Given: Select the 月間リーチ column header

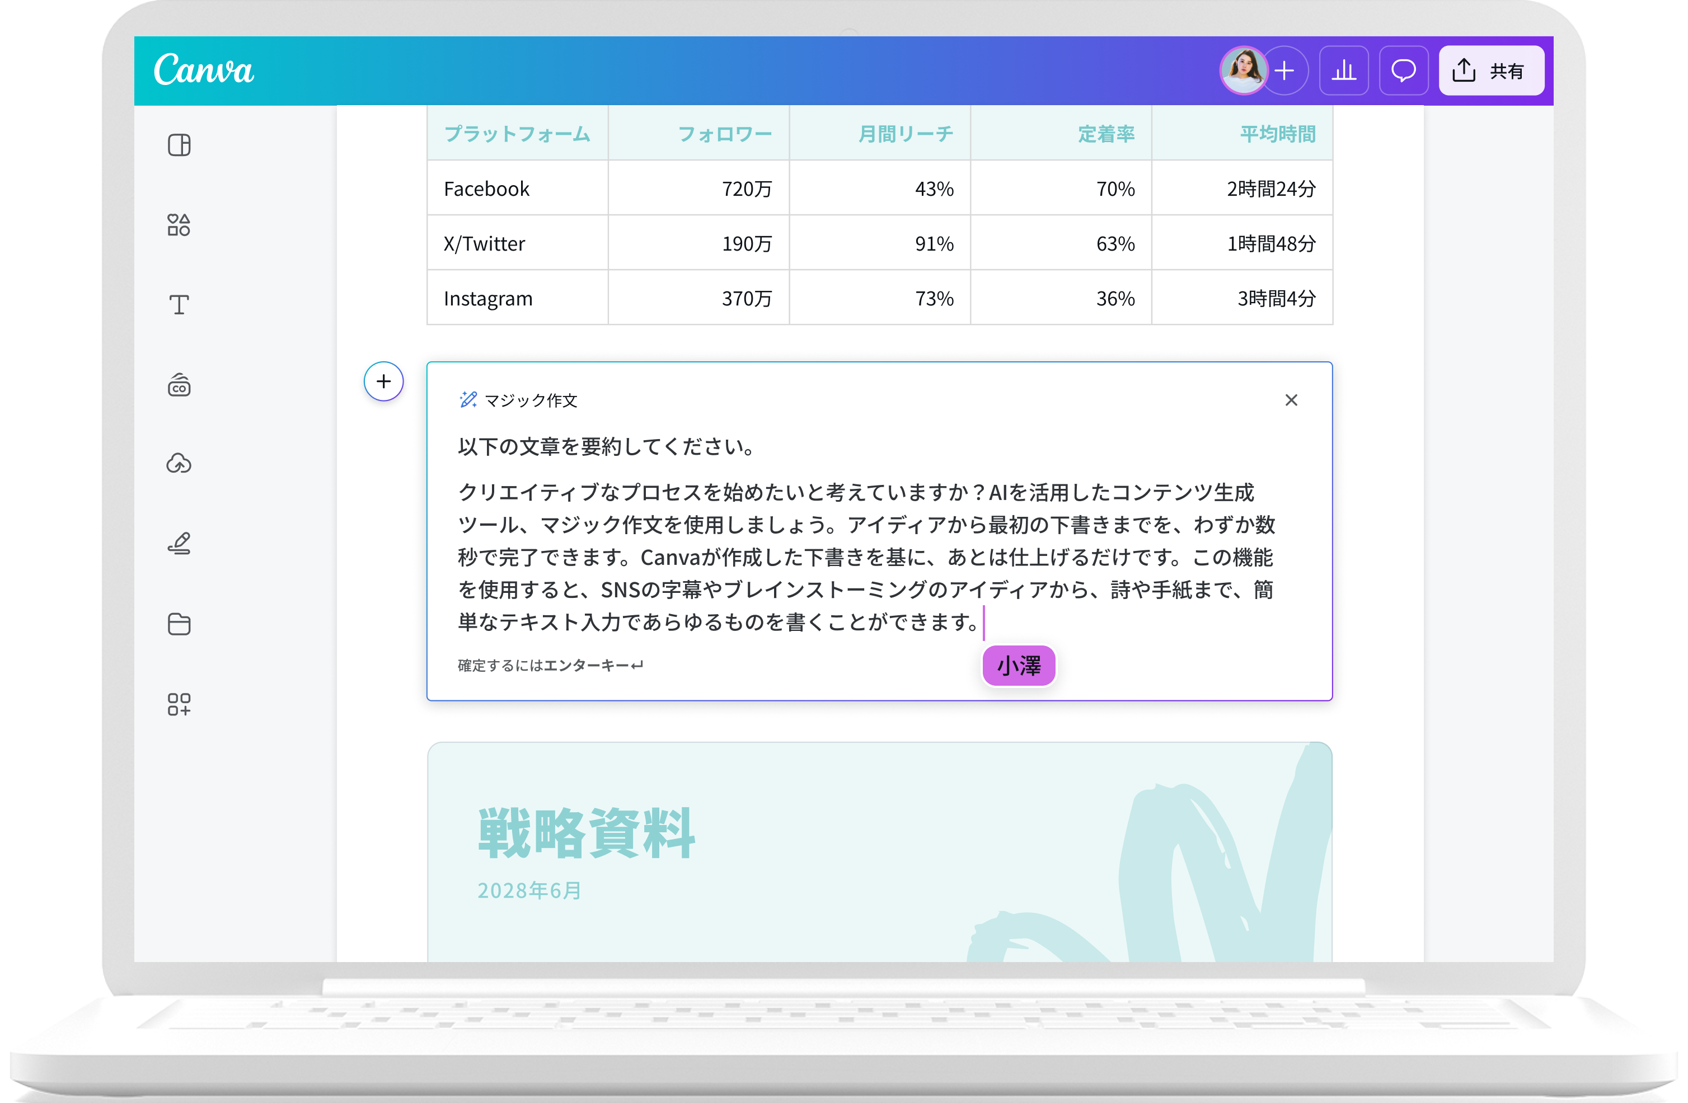Looking at the screenshot, I should pos(879,133).
